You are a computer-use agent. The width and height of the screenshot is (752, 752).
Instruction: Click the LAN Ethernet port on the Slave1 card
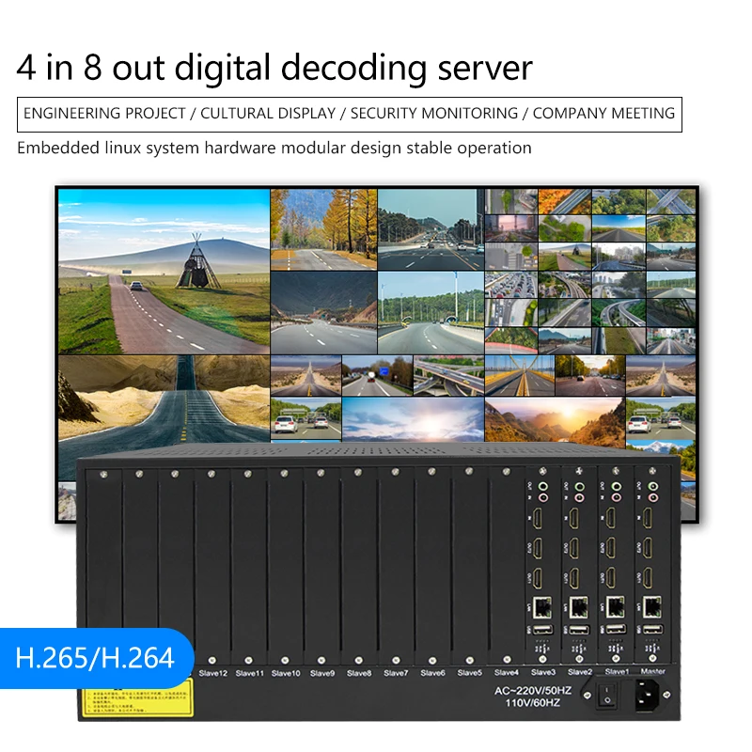tap(616, 607)
